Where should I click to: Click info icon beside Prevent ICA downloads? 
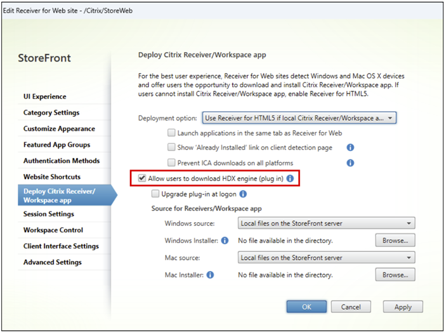(x=350, y=163)
